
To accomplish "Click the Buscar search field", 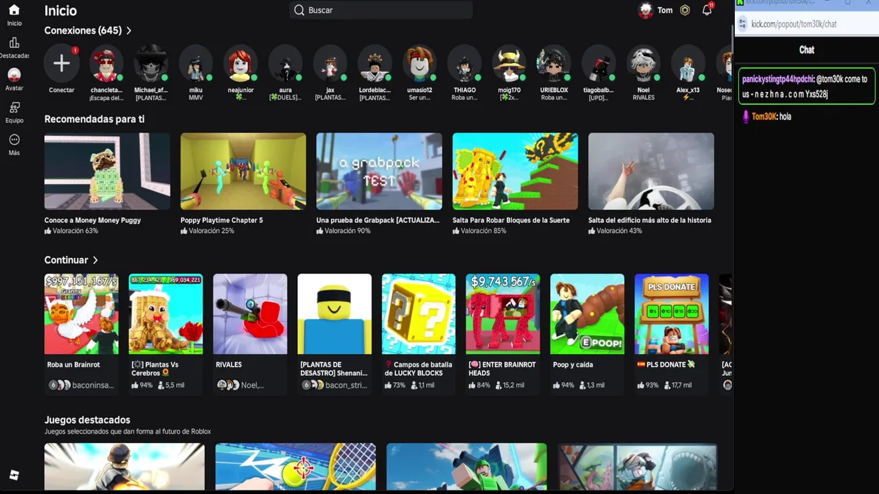I will pyautogui.click(x=381, y=10).
